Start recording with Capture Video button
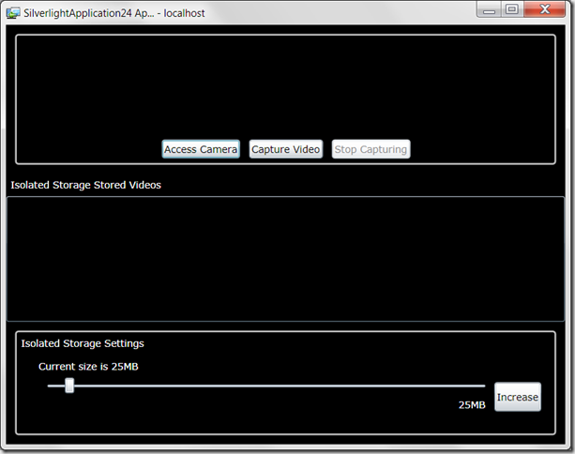Screen dimensions: 575x454 click(286, 149)
